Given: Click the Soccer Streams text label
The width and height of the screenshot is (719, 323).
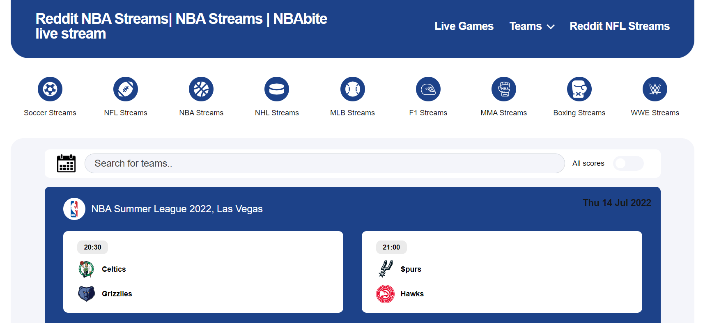Looking at the screenshot, I should click(x=50, y=113).
